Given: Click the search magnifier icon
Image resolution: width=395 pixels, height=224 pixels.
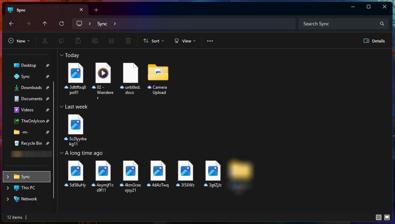Looking at the screenshot, I should coord(382,24).
